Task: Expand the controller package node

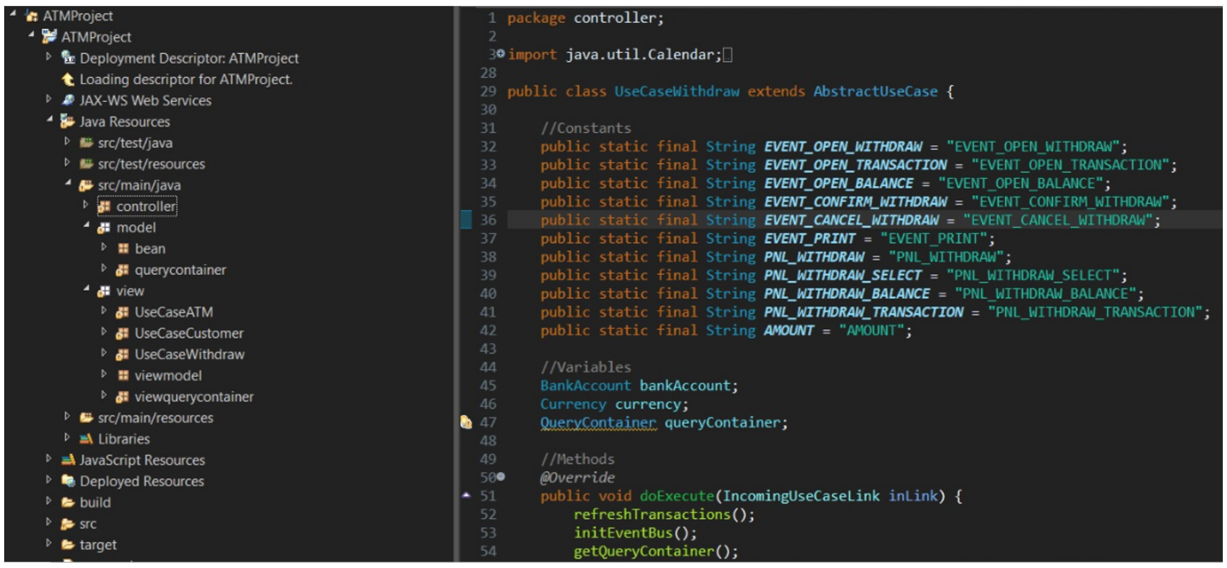Action: [x=86, y=205]
